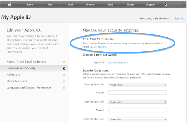Open the iTunes nav item
The height and width of the screenshot is (123, 187).
click(131, 5)
